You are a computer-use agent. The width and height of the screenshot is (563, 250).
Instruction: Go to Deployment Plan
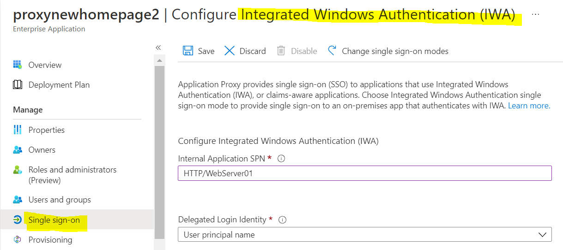(x=59, y=85)
